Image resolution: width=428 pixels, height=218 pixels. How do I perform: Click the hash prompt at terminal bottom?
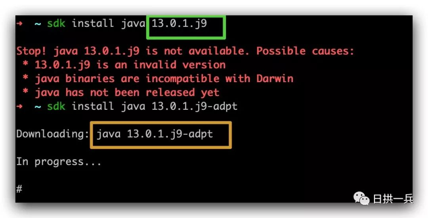[x=19, y=189]
